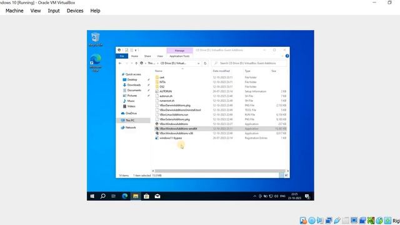
Task: Switch to large icons view button
Action: (286, 176)
